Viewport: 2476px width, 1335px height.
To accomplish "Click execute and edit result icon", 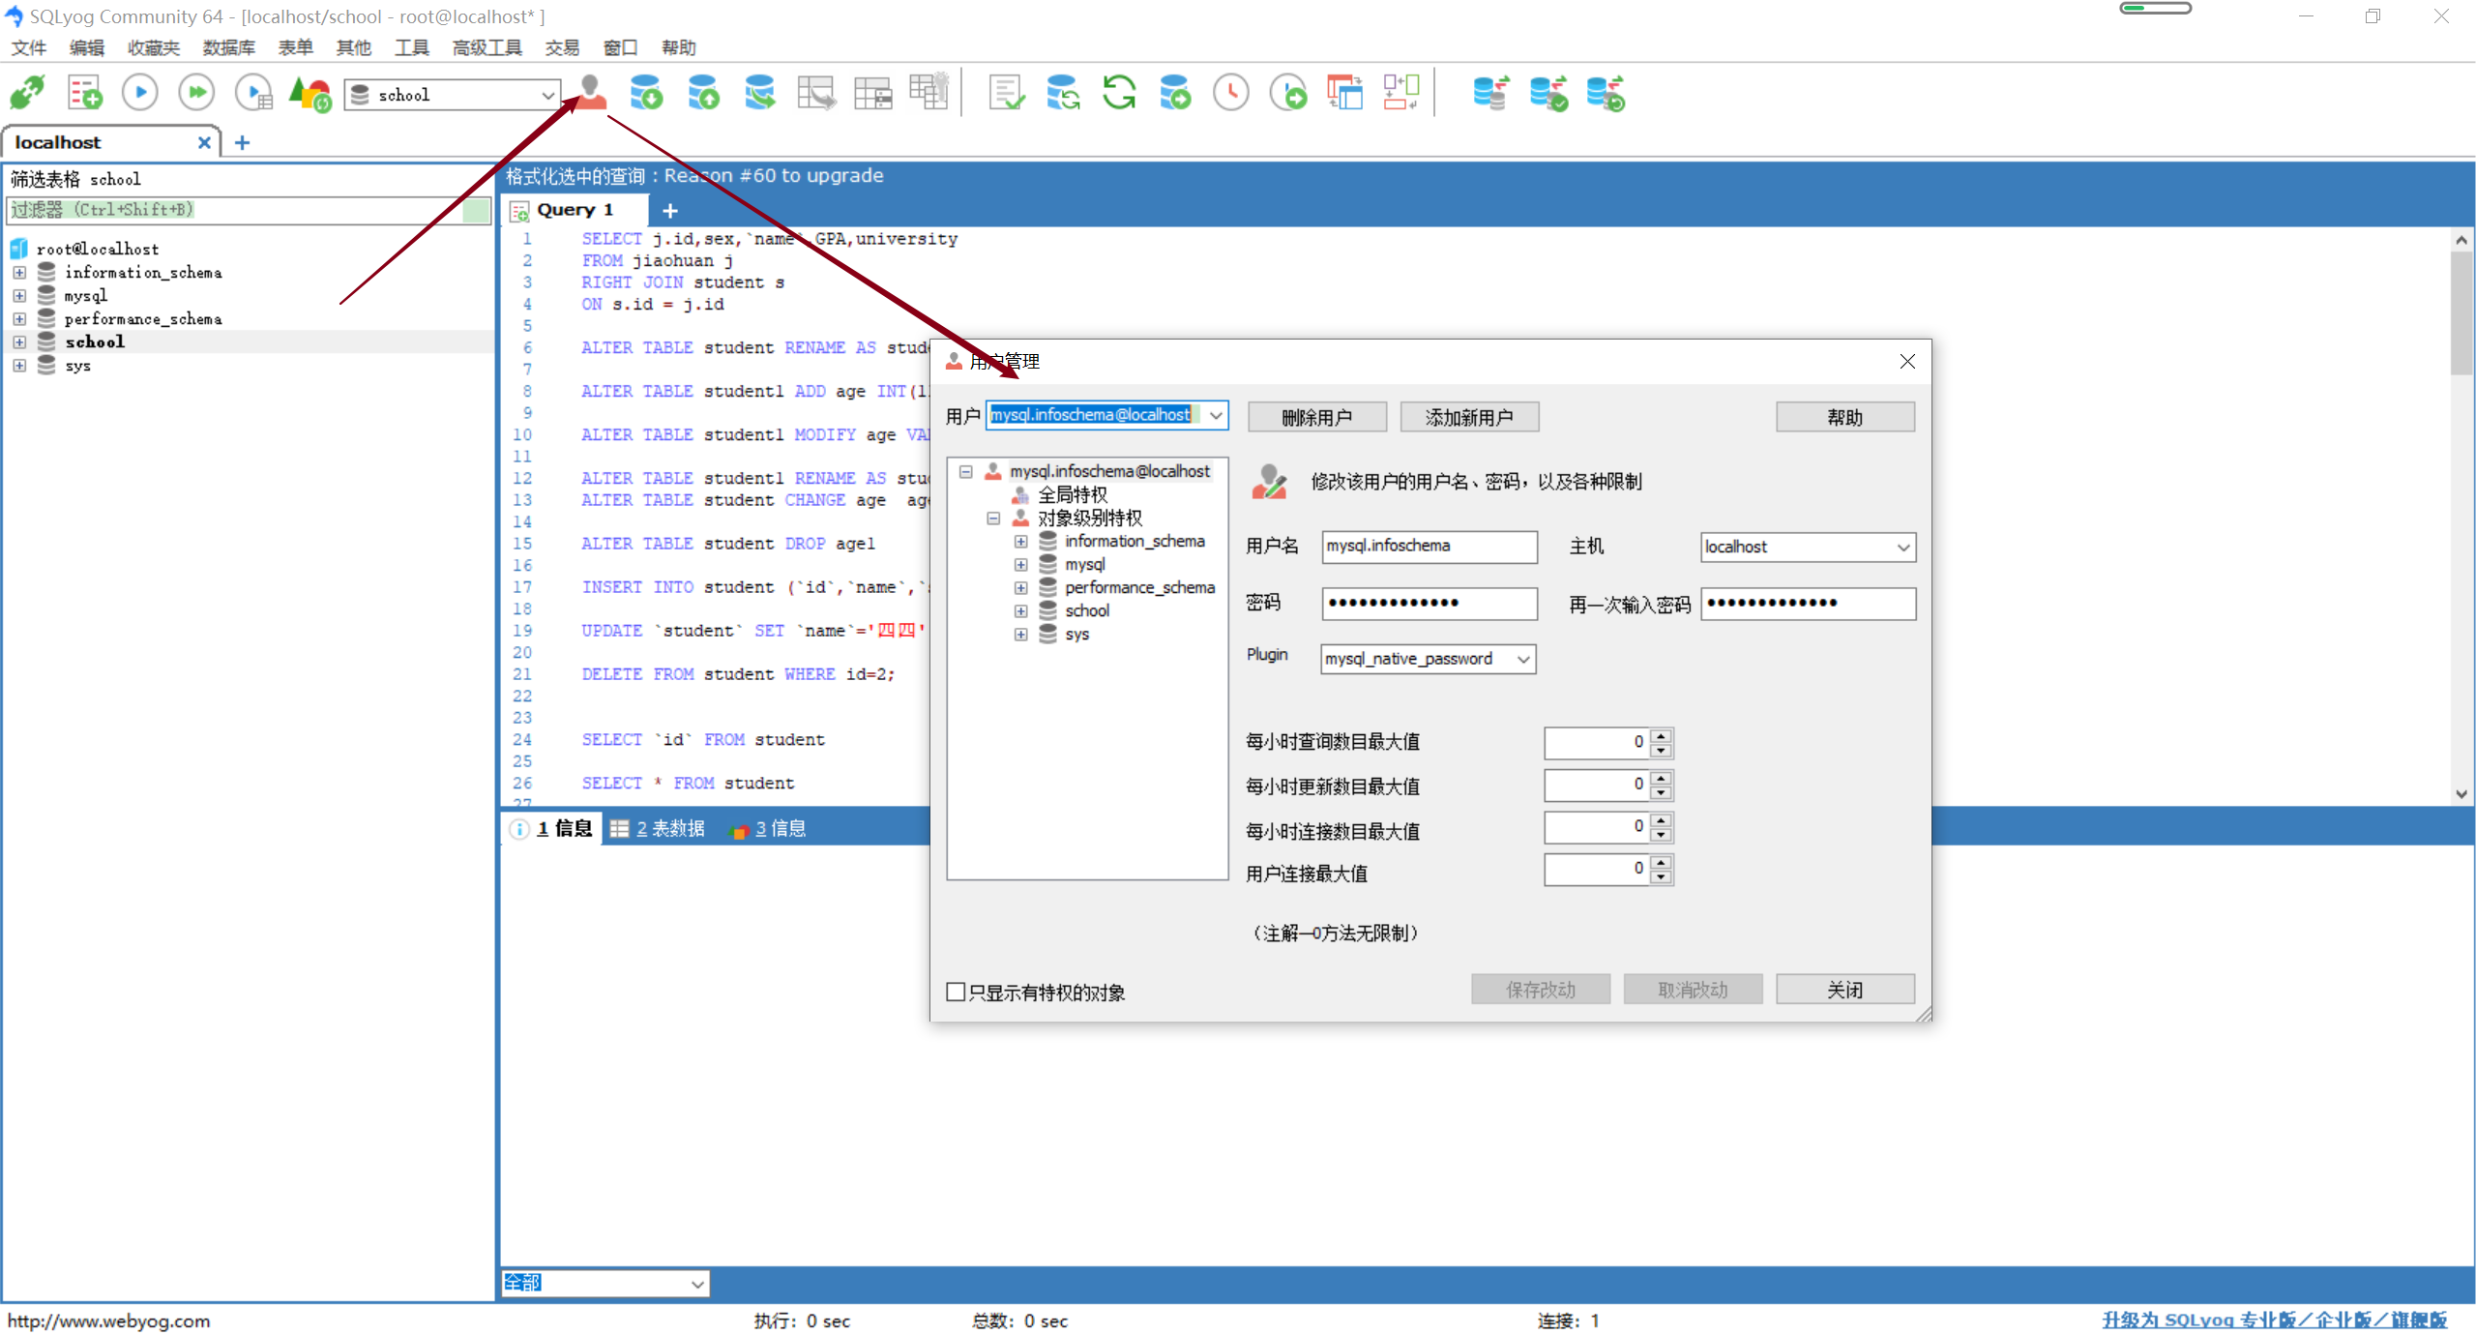I will click(x=254, y=94).
